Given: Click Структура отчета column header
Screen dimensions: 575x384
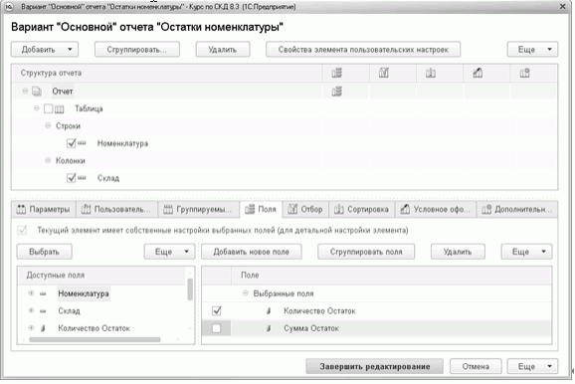Looking at the screenshot, I should coord(167,73).
